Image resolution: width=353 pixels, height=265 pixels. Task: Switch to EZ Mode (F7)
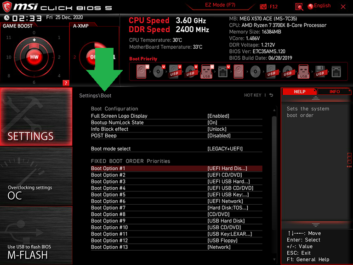pyautogui.click(x=220, y=5)
